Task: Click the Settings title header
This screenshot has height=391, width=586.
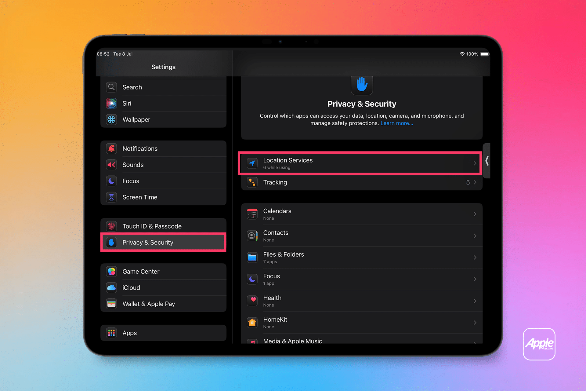Action: click(163, 67)
